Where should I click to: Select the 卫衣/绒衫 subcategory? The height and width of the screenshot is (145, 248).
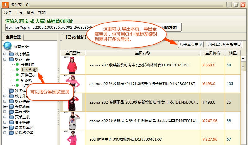(29, 70)
